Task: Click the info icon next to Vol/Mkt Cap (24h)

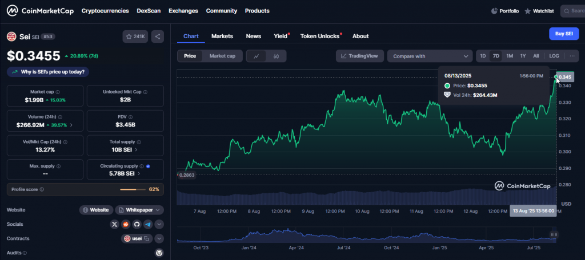Action: [66, 141]
